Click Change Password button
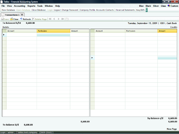179x134 pixels. [70, 10]
